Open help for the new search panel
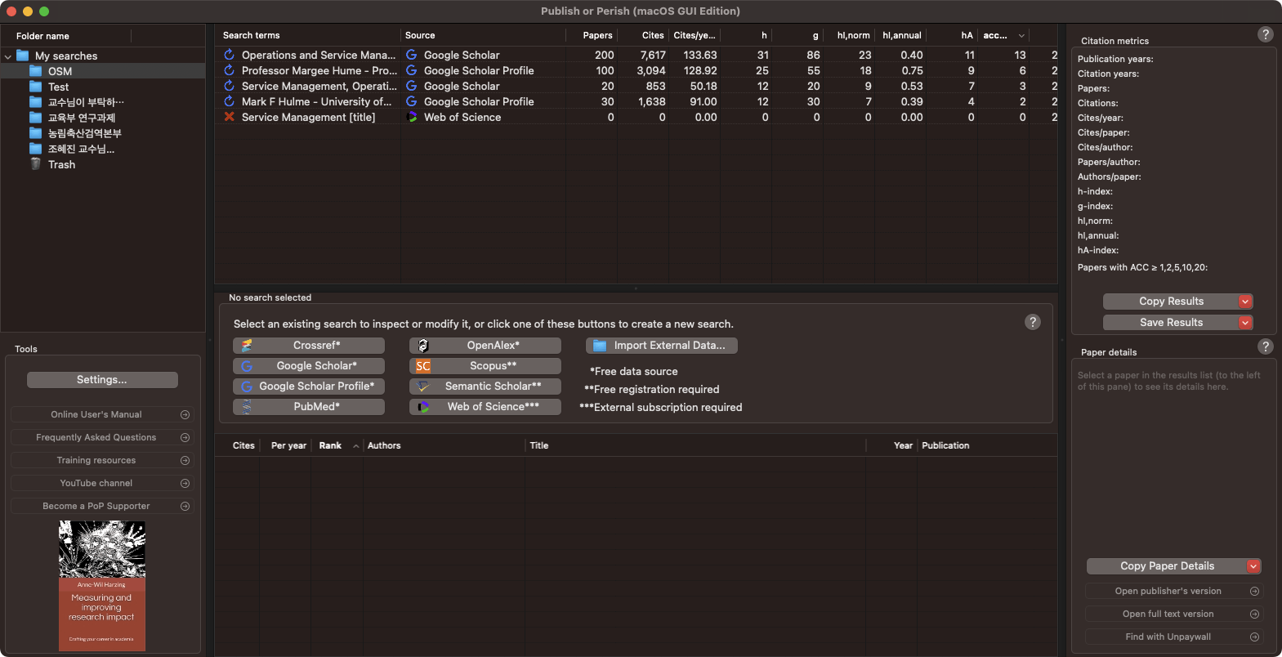1282x657 pixels. point(1033,322)
